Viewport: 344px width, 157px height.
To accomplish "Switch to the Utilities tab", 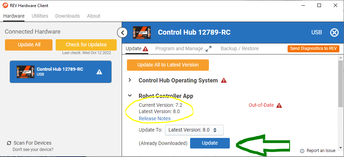I will (40, 16).
